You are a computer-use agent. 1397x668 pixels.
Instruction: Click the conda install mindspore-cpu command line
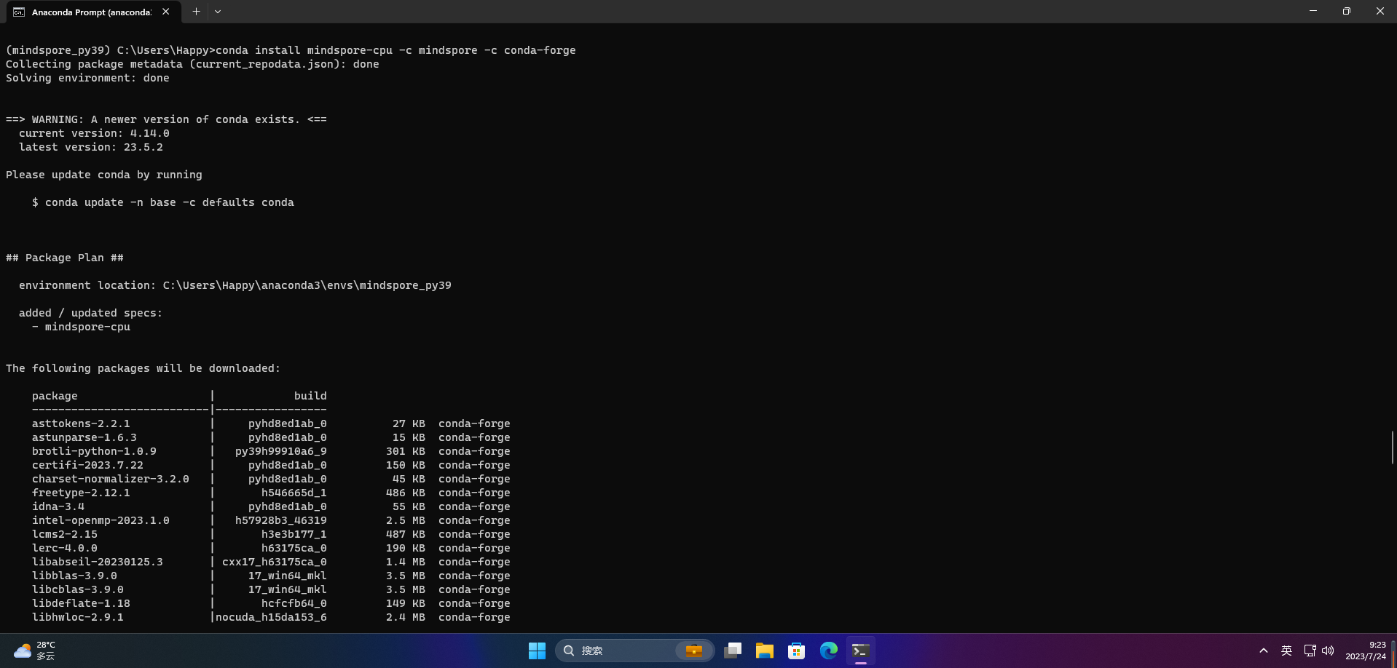(x=291, y=50)
